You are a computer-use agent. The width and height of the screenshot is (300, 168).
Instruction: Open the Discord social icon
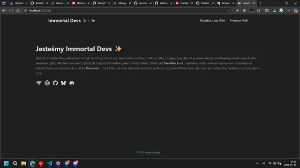click(x=72, y=83)
